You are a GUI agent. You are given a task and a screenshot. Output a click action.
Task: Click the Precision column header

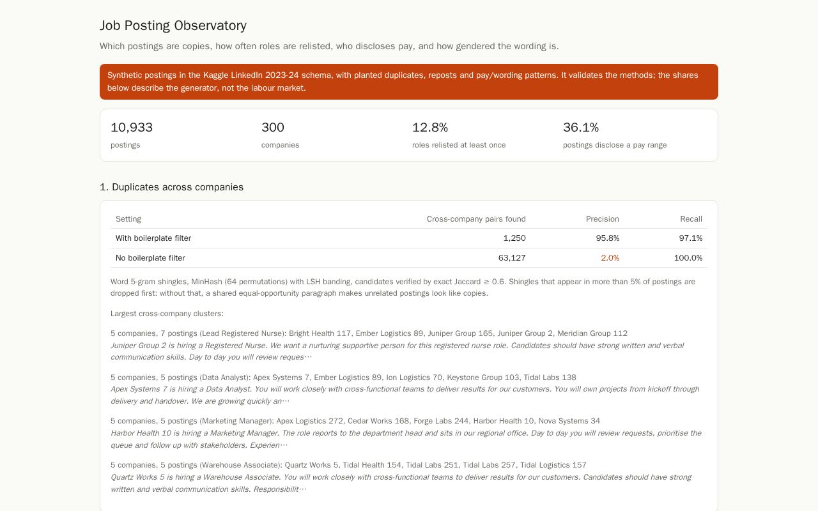click(x=603, y=219)
